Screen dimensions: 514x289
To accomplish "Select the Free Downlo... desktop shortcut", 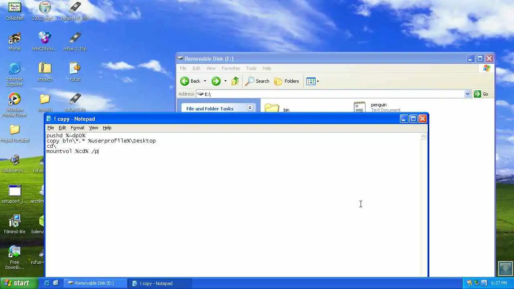I will [x=14, y=258].
